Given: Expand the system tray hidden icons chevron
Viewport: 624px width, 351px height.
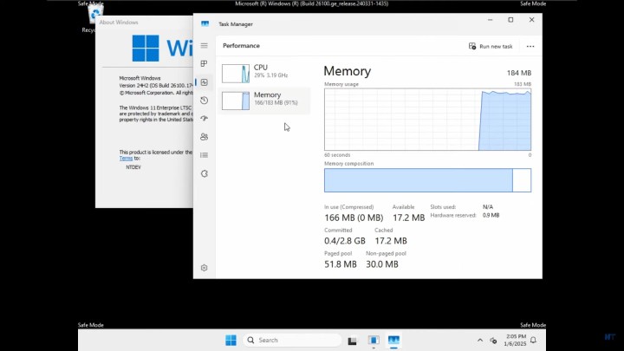Looking at the screenshot, I should click(480, 341).
